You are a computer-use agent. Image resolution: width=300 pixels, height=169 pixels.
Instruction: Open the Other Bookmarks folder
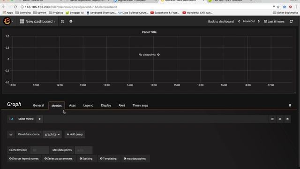tap(285, 13)
